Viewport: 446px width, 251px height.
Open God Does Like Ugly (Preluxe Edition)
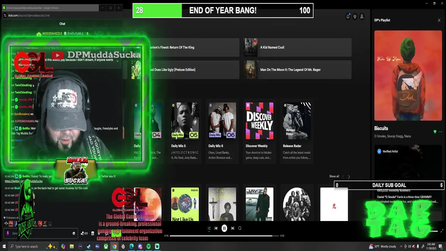(185, 70)
